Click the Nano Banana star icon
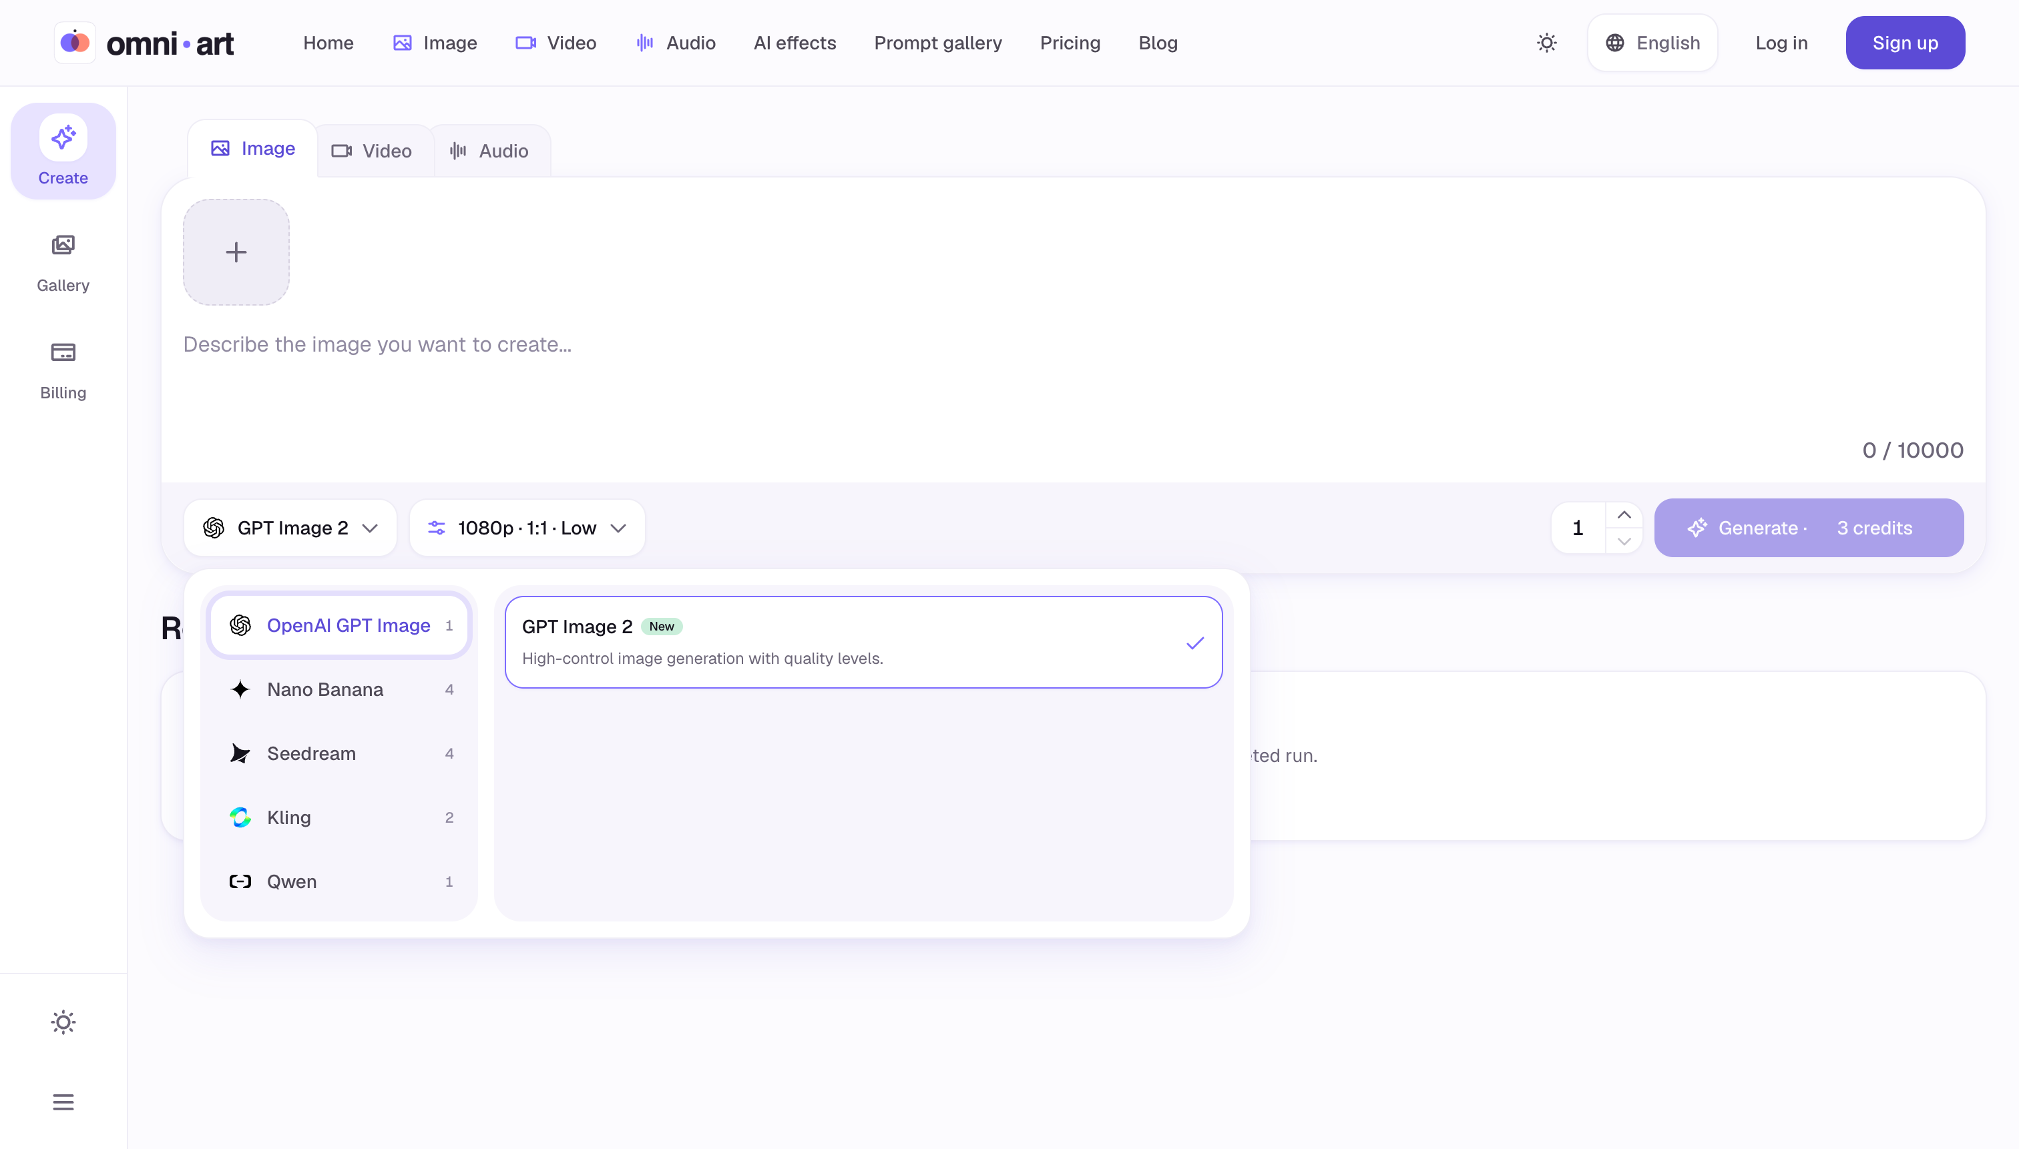Viewport: 2019px width, 1149px height. tap(240, 689)
